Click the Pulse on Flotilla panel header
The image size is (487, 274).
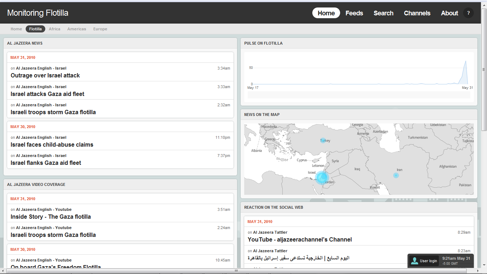point(359,43)
